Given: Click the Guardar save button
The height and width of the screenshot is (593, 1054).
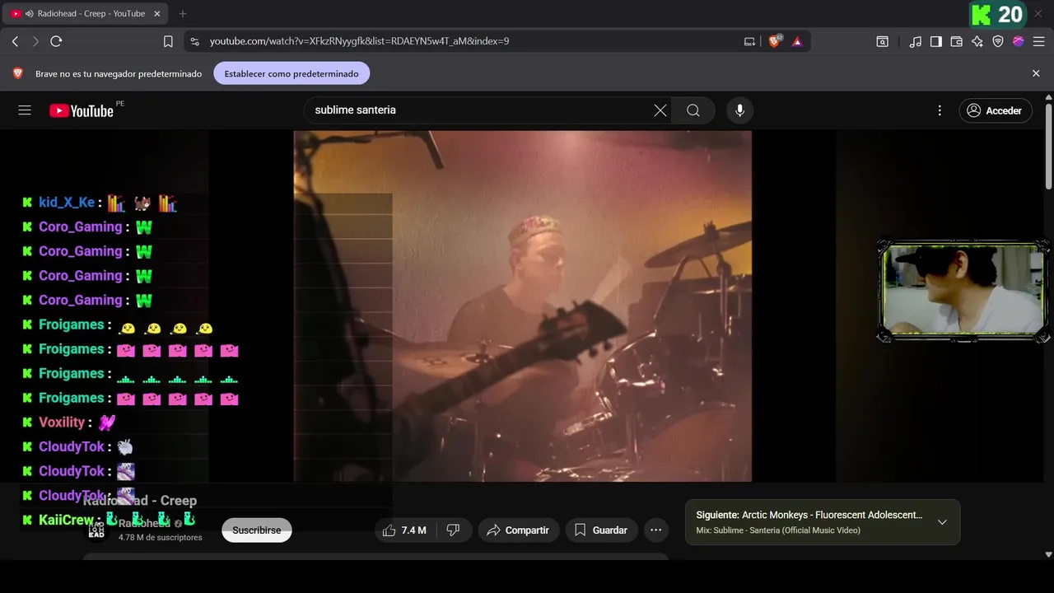Looking at the screenshot, I should coord(601,530).
